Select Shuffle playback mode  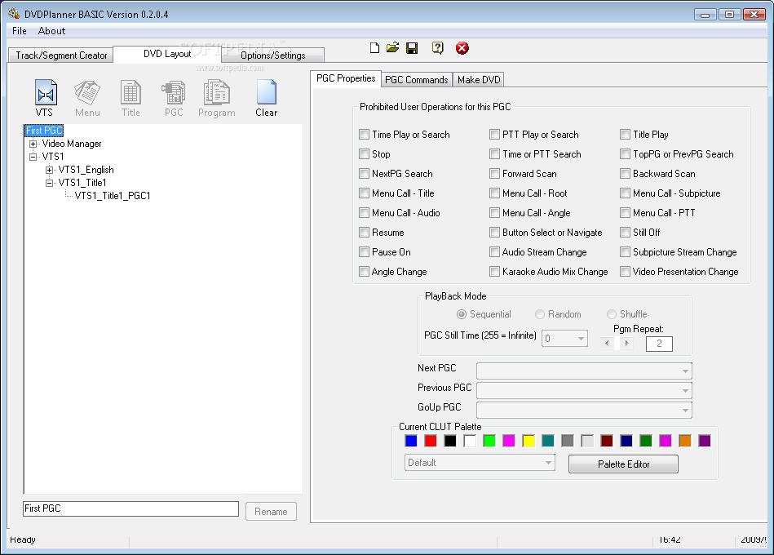612,314
